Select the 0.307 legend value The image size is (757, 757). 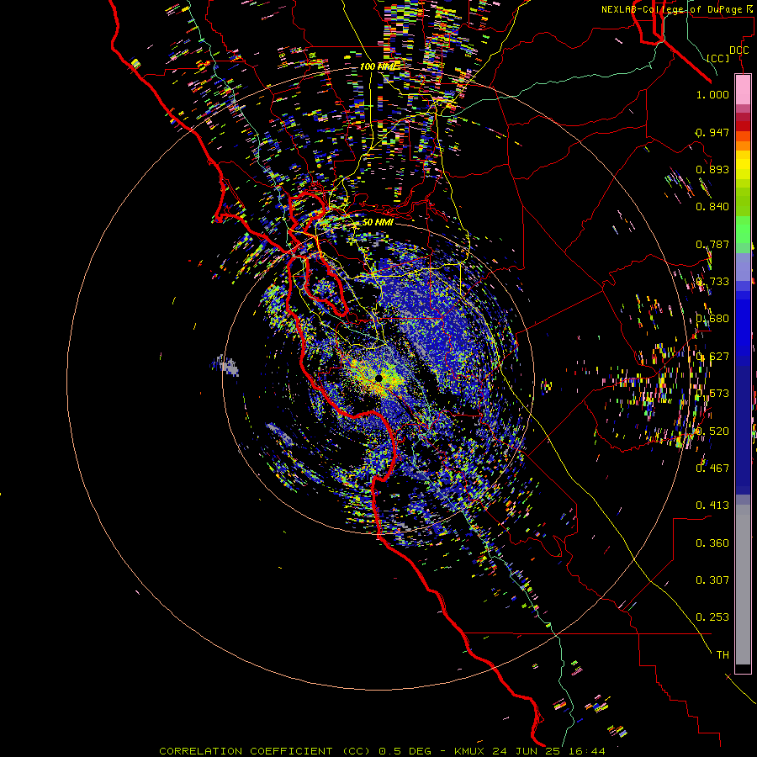712,580
